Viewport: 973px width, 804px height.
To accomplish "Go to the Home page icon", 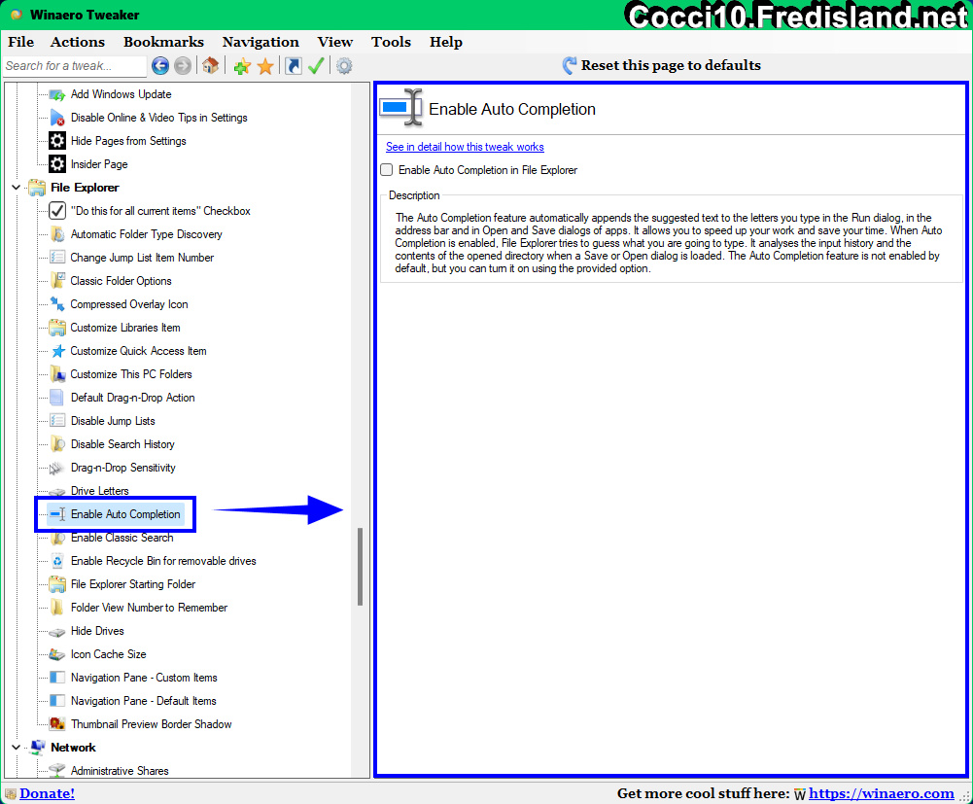I will [x=210, y=65].
